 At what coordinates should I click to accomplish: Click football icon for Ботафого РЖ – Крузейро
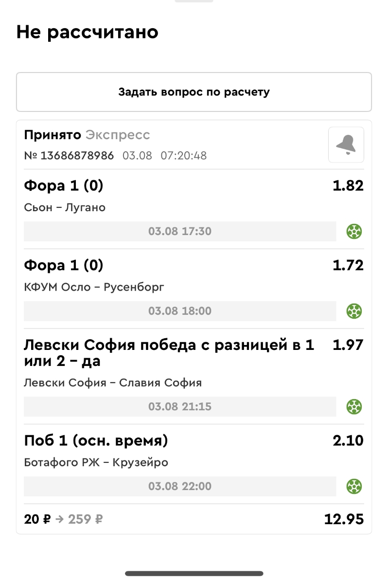(354, 486)
